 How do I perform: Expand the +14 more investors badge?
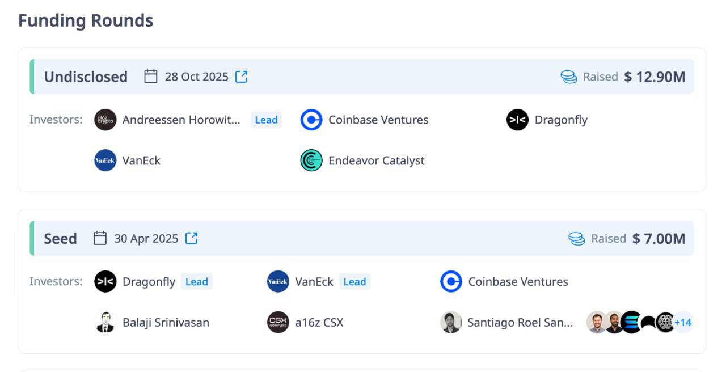(x=683, y=323)
